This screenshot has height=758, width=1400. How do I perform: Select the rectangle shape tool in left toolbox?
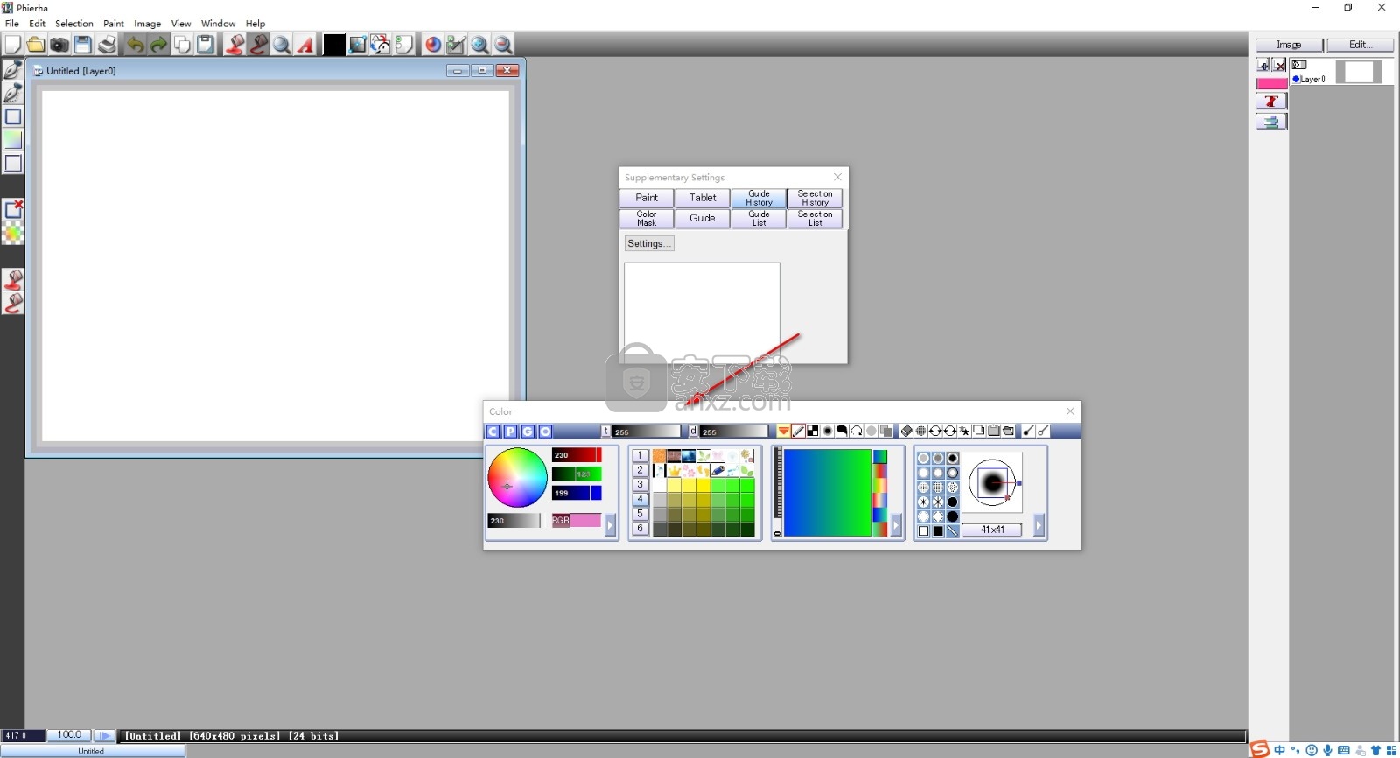coord(13,116)
